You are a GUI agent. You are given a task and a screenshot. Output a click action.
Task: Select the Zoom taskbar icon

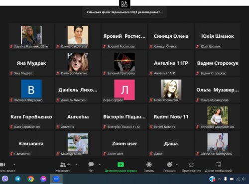56,179
